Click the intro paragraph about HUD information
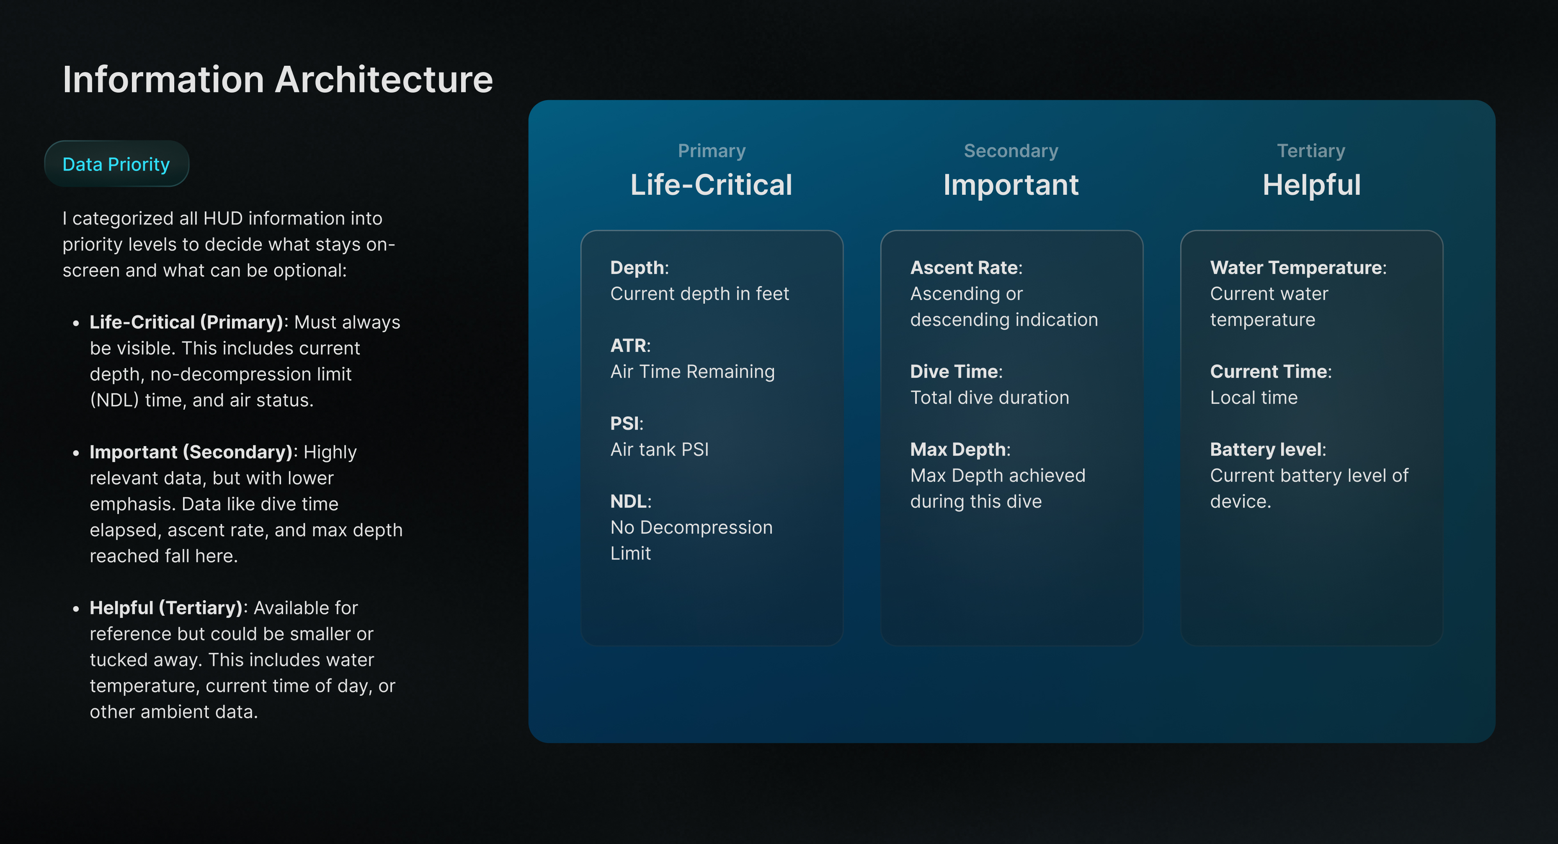 (x=228, y=245)
